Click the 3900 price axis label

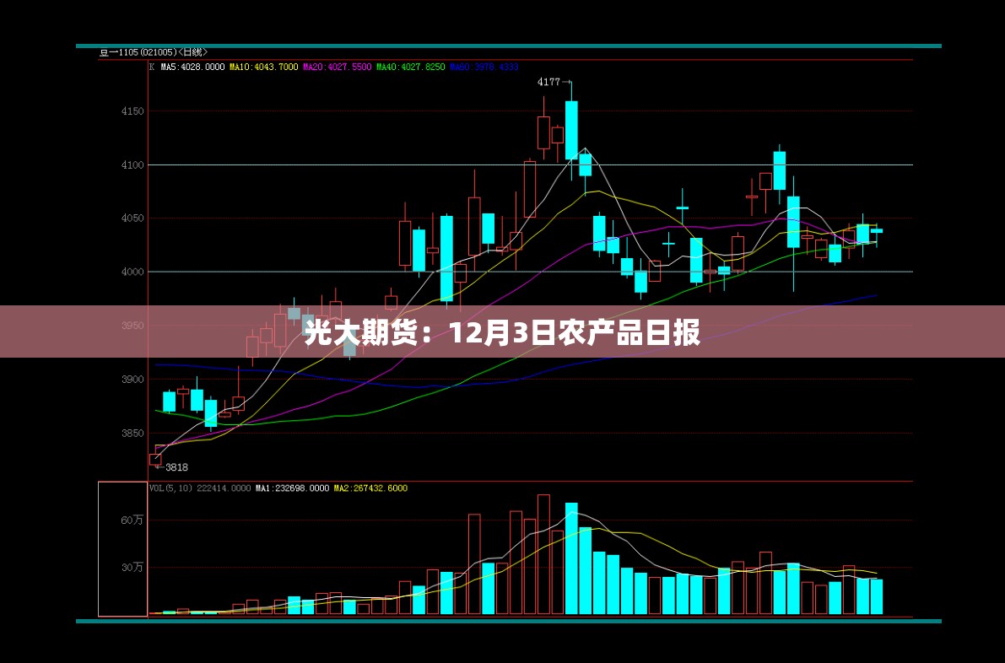click(x=132, y=380)
